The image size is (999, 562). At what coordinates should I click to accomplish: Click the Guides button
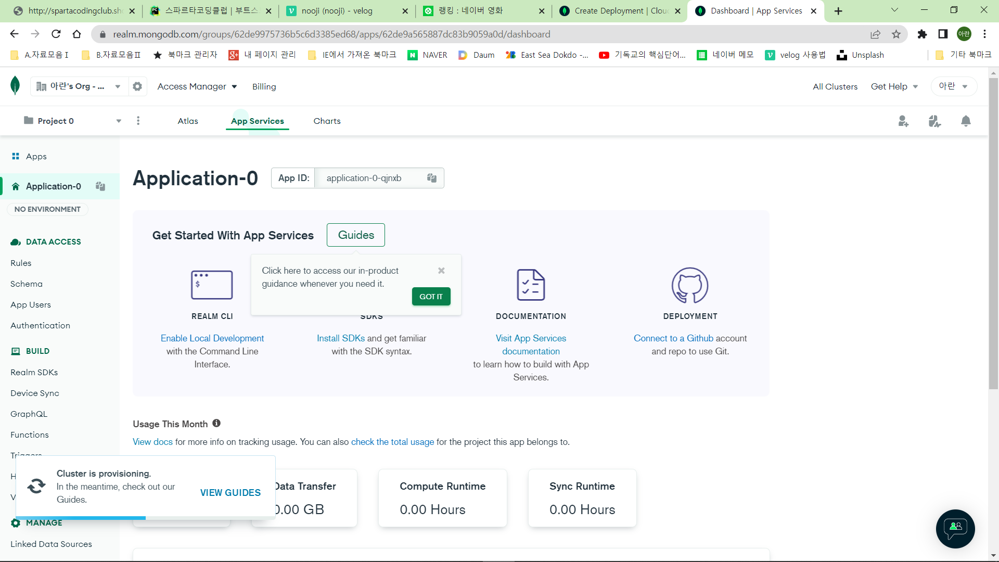tap(356, 235)
